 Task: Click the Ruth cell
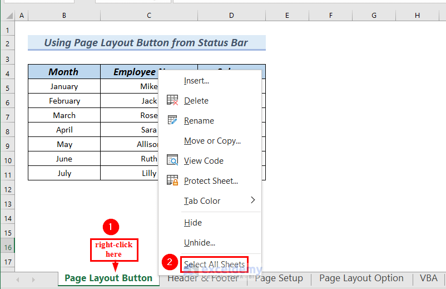130,159
